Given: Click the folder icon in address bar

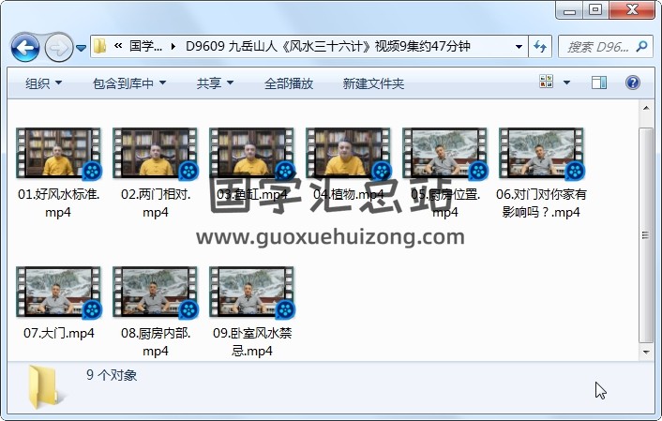Looking at the screenshot, I should 100,46.
